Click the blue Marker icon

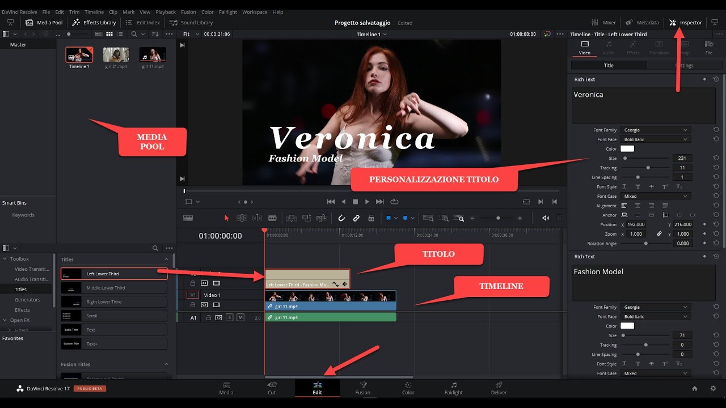click(x=405, y=218)
